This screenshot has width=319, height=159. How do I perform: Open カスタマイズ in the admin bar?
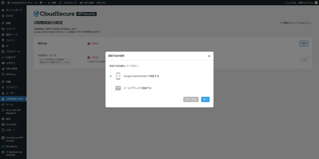click(68, 2)
